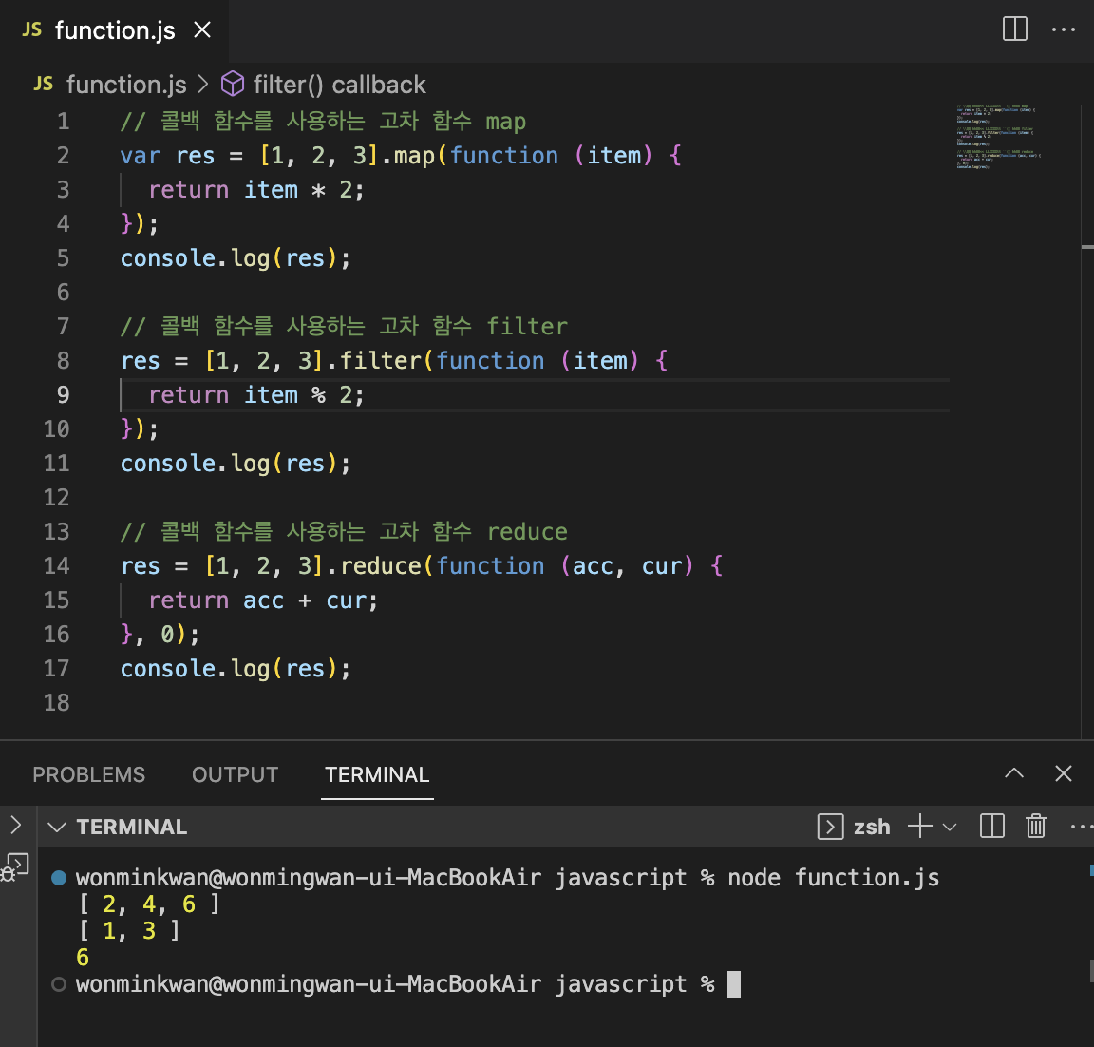This screenshot has height=1047, width=1094.
Task: Collapse the TERMINAL section header chevron
Action: (x=57, y=828)
